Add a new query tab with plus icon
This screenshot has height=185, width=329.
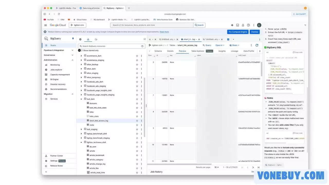click(x=228, y=39)
